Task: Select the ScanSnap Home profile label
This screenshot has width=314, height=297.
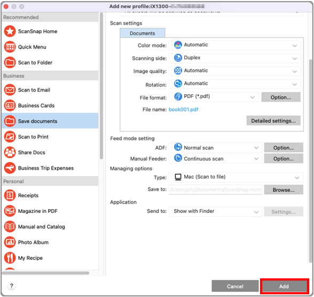Action: coord(37,31)
